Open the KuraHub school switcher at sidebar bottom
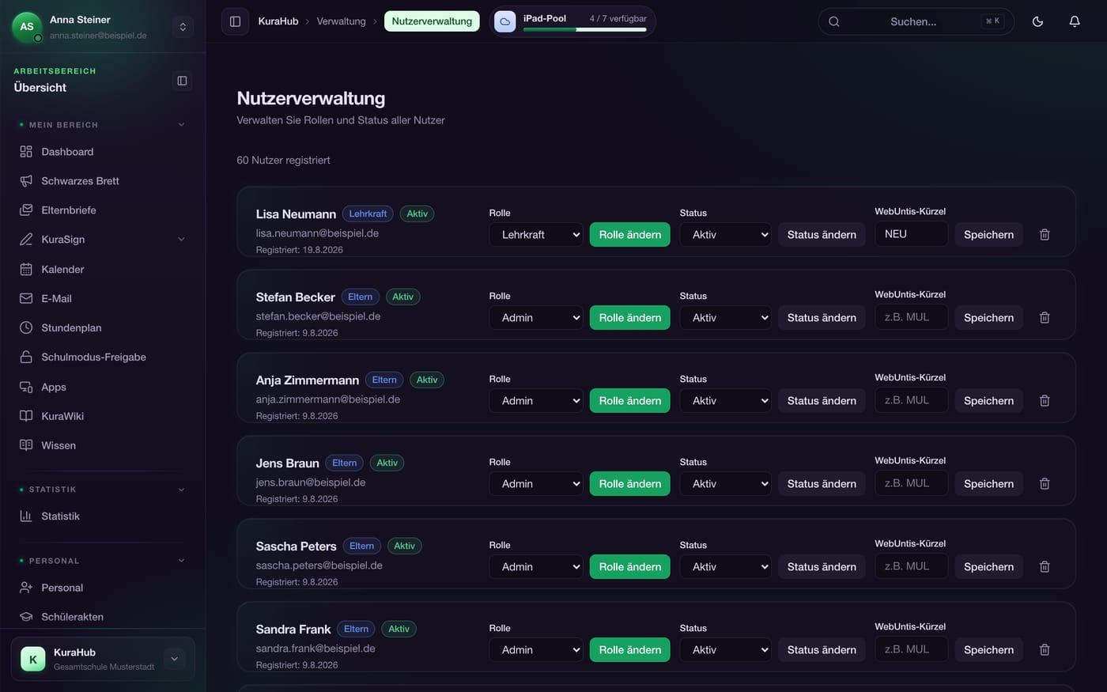The height and width of the screenshot is (692, 1107). click(x=103, y=659)
